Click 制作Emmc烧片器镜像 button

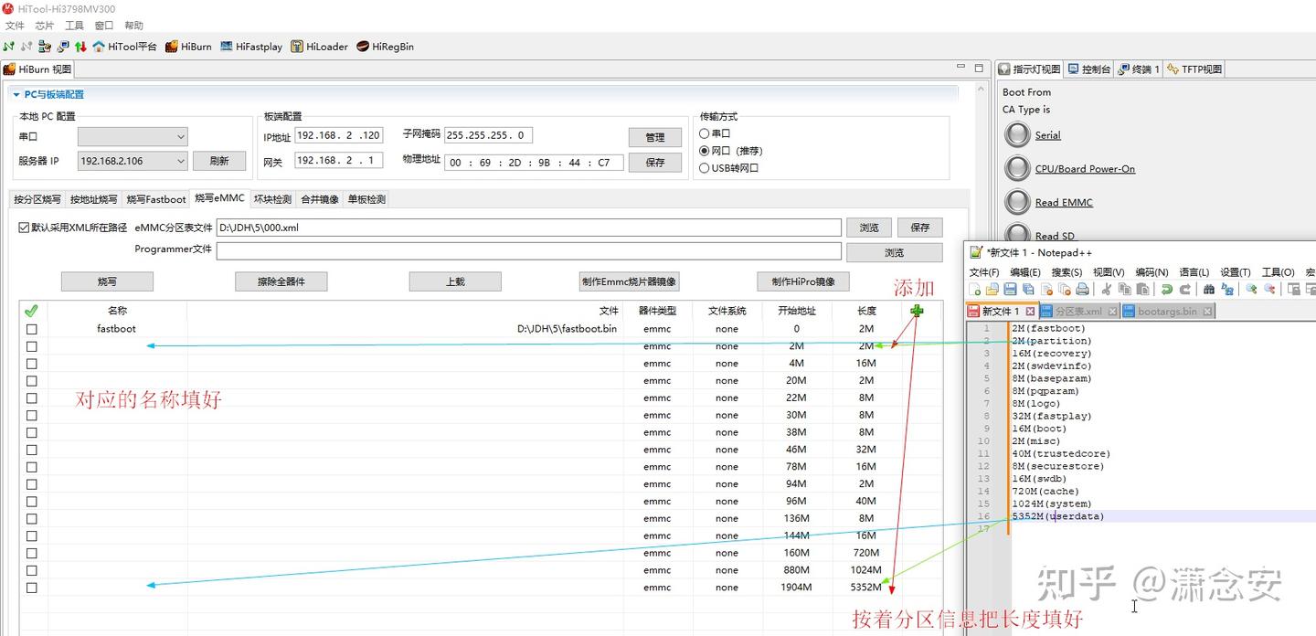(629, 281)
